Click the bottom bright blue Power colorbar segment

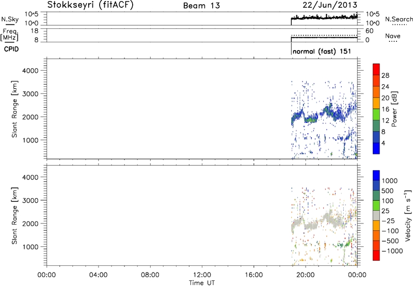coord(376,148)
